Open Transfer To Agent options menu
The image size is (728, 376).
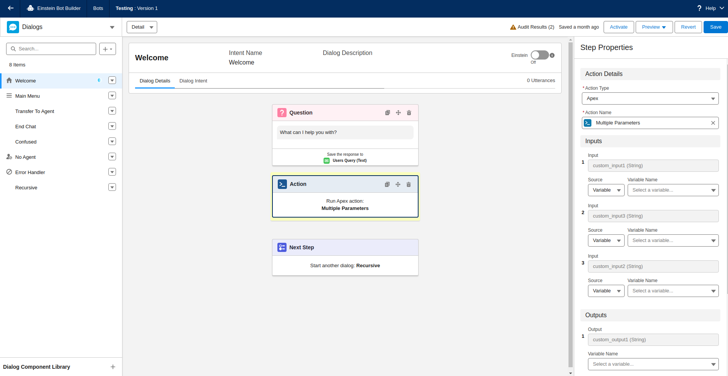coord(112,111)
